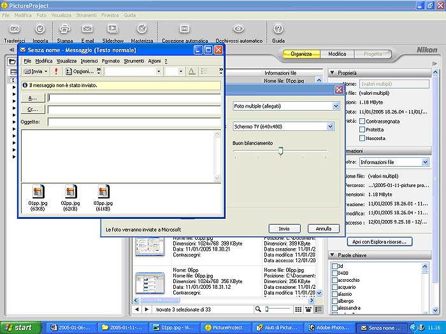Click the Masterizza disc icon
This screenshot has height=334, width=446.
(x=141, y=29)
